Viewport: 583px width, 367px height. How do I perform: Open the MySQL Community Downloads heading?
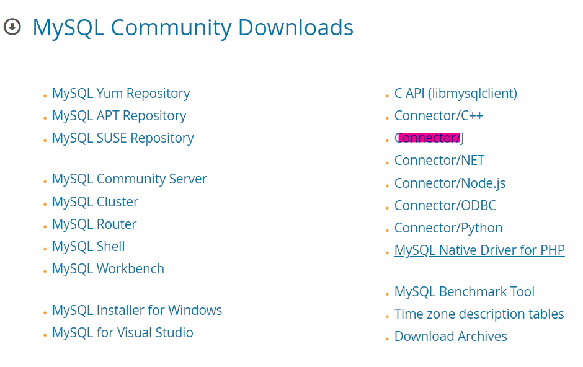(193, 29)
